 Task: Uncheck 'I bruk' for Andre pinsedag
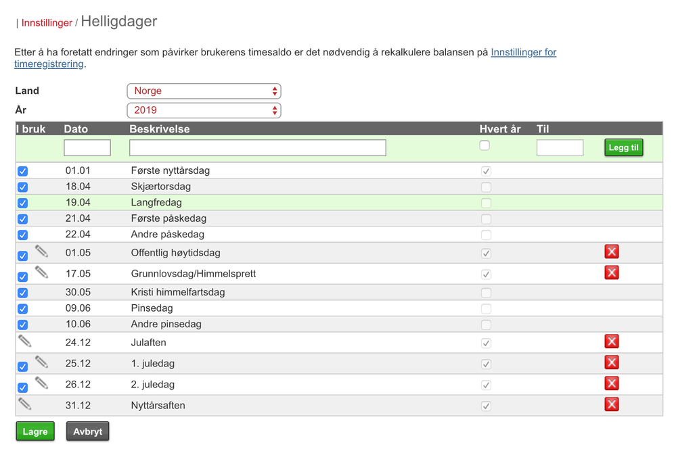click(x=23, y=325)
